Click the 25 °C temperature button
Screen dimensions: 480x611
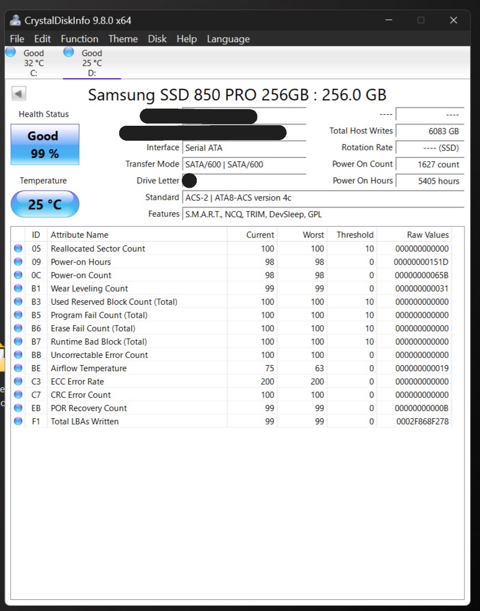[x=45, y=204]
